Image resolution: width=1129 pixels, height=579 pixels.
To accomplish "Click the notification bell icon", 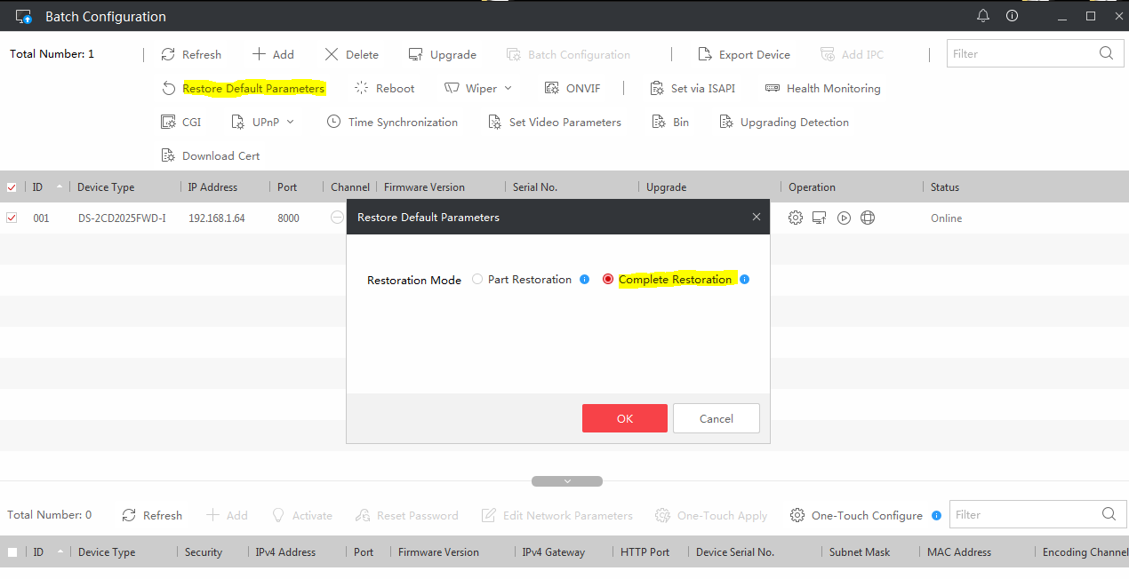I will (x=982, y=16).
